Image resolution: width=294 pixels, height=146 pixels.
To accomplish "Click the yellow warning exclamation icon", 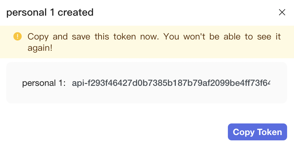I will tap(17, 37).
